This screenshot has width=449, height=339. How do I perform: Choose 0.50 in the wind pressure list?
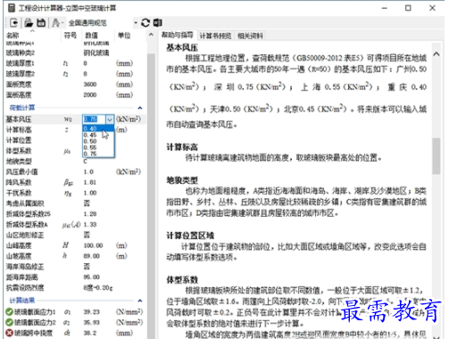[x=98, y=141]
